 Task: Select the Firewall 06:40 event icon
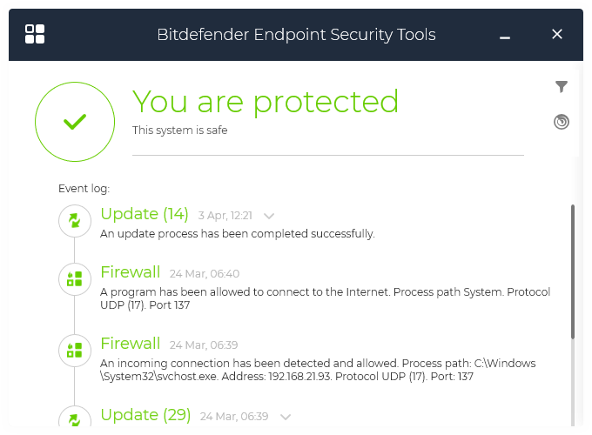click(75, 279)
